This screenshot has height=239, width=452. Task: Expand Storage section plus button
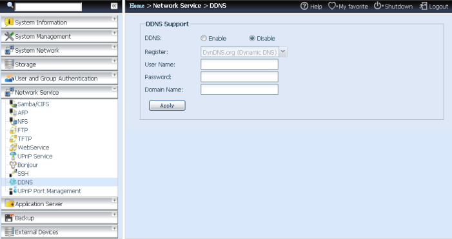pyautogui.click(x=114, y=61)
